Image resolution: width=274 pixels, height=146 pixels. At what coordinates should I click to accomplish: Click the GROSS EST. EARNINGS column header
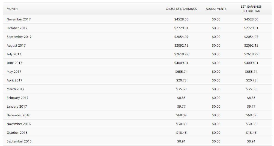[181, 9]
